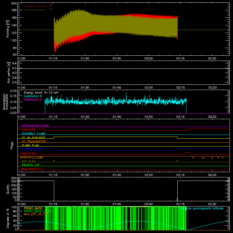Click the olive flag label above FRONTS_OFF
The height and width of the screenshot is (233, 233).
coord(29,161)
